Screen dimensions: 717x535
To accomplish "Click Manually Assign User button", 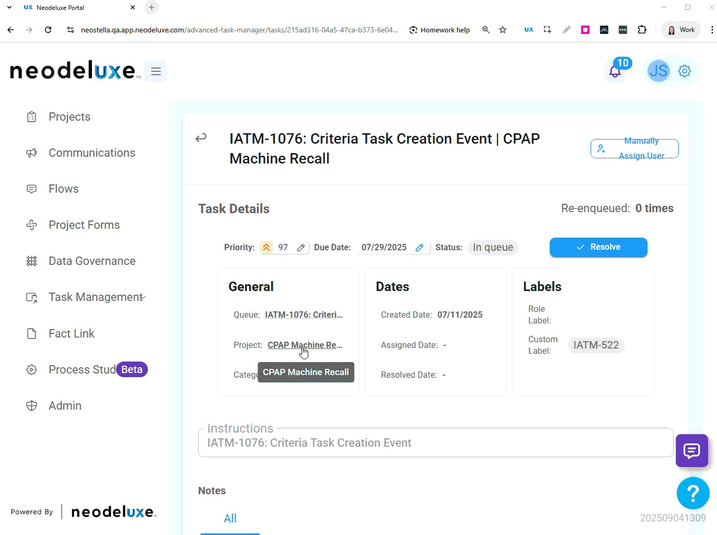I will pos(634,148).
